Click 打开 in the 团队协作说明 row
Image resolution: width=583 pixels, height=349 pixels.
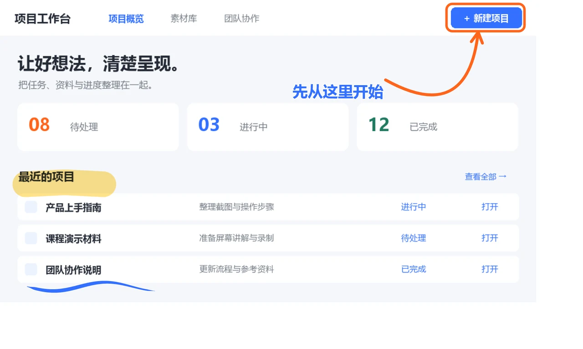(490, 269)
